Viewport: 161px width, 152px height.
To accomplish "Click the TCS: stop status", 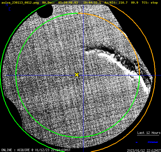I will [150, 3].
